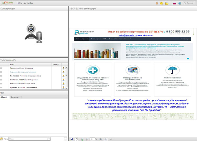Click Авторизация in slide navigation bar
The height and width of the screenshot is (141, 197).
185,39
